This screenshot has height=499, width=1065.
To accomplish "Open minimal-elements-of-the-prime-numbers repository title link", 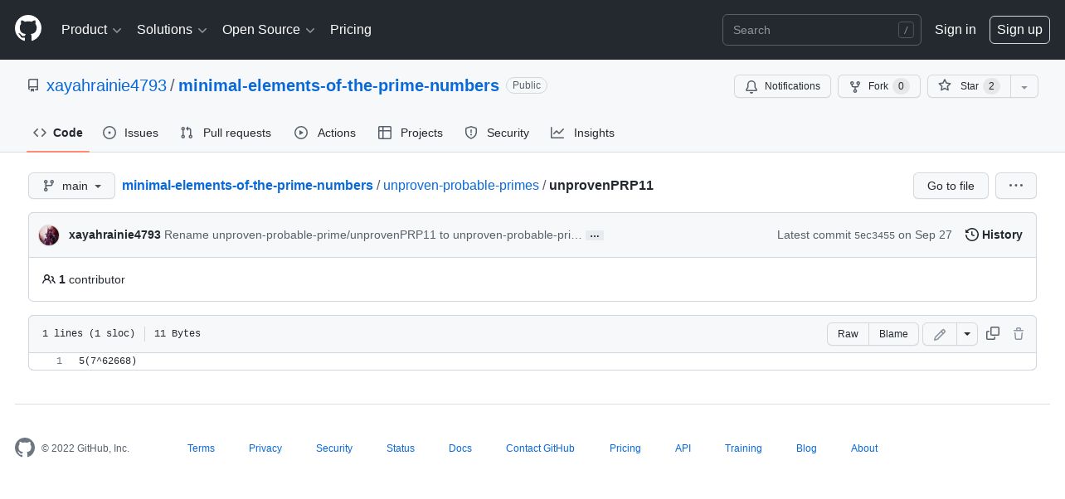I will coord(338,85).
